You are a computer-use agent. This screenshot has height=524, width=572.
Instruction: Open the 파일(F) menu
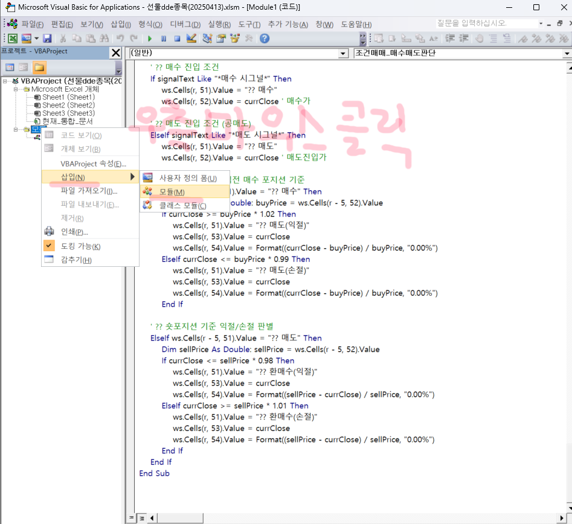pos(33,24)
